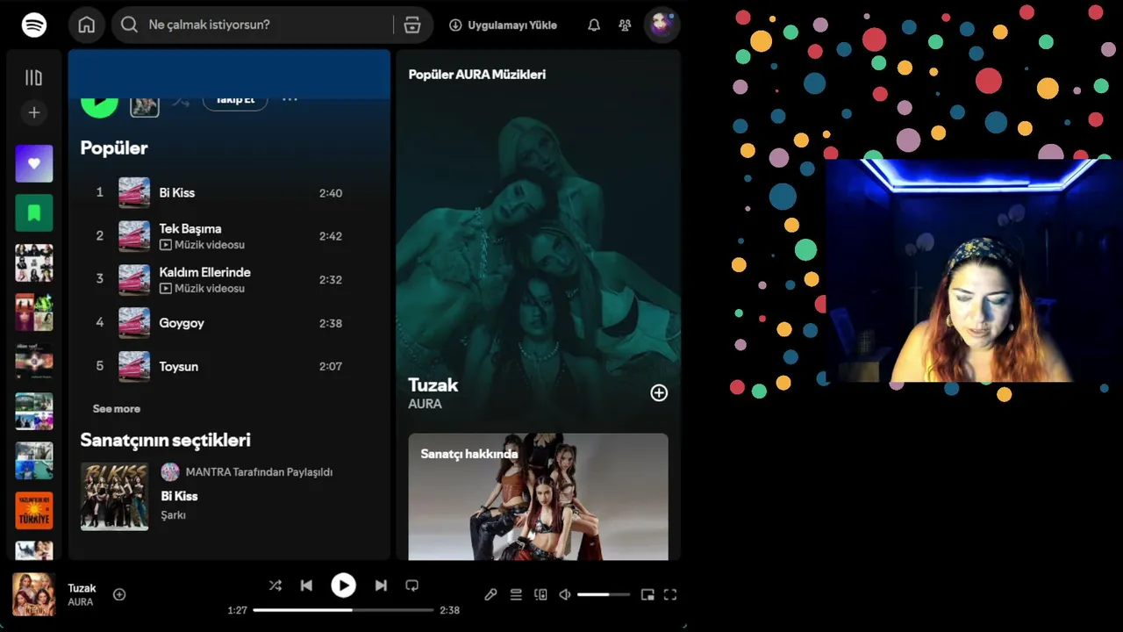The width and height of the screenshot is (1123, 632).
Task: Click the search magnifier icon
Action: coord(129,25)
